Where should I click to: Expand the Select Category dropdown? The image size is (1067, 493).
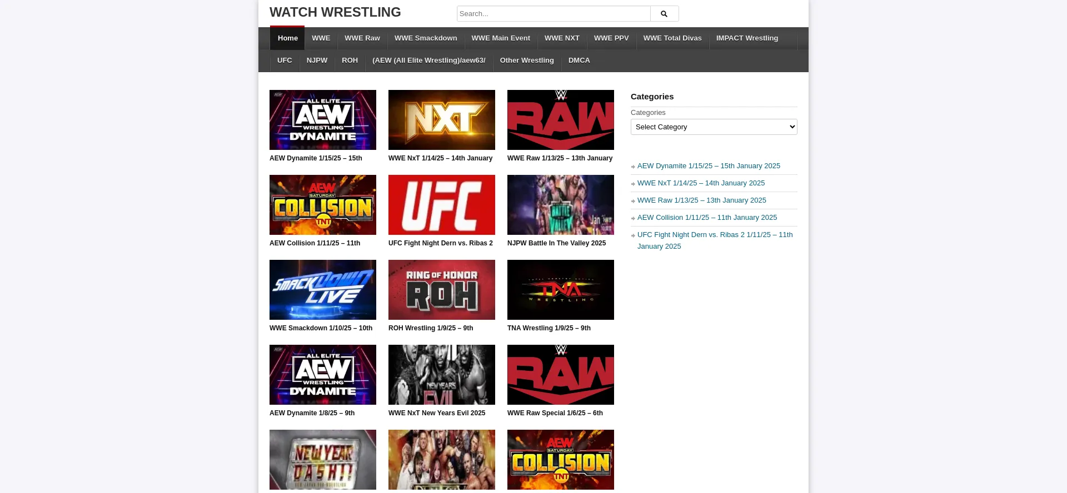click(714, 127)
